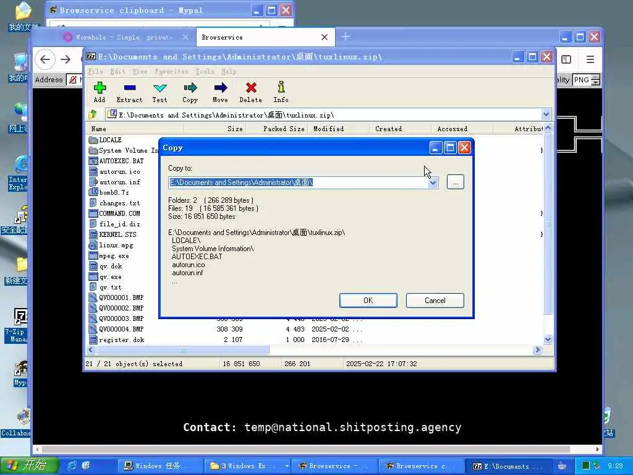Select COMMAND.COM in the file list
The height and width of the screenshot is (475, 633).
[114, 213]
